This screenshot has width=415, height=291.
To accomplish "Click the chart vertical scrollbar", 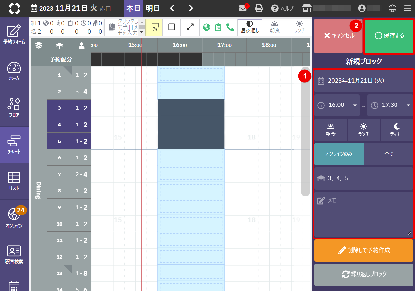I will pyautogui.click(x=305, y=132).
